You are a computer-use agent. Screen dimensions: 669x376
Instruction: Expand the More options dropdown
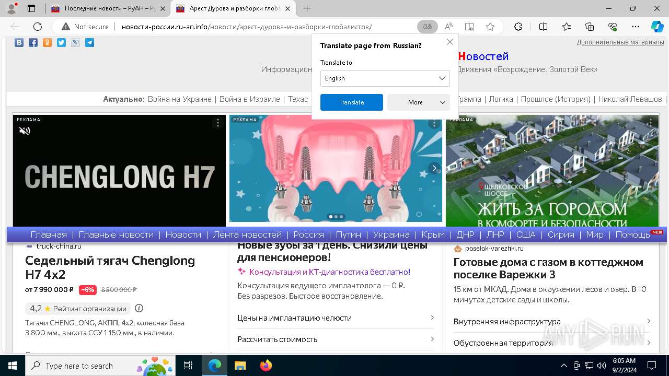point(419,102)
